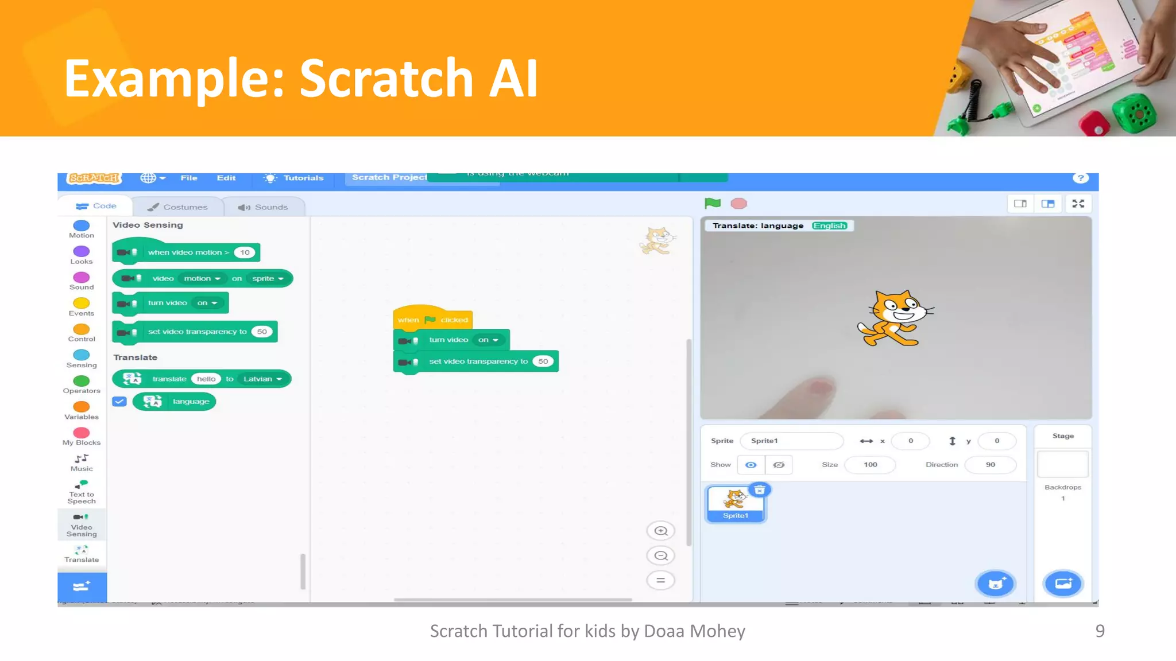Select the Music extension category

(82, 462)
